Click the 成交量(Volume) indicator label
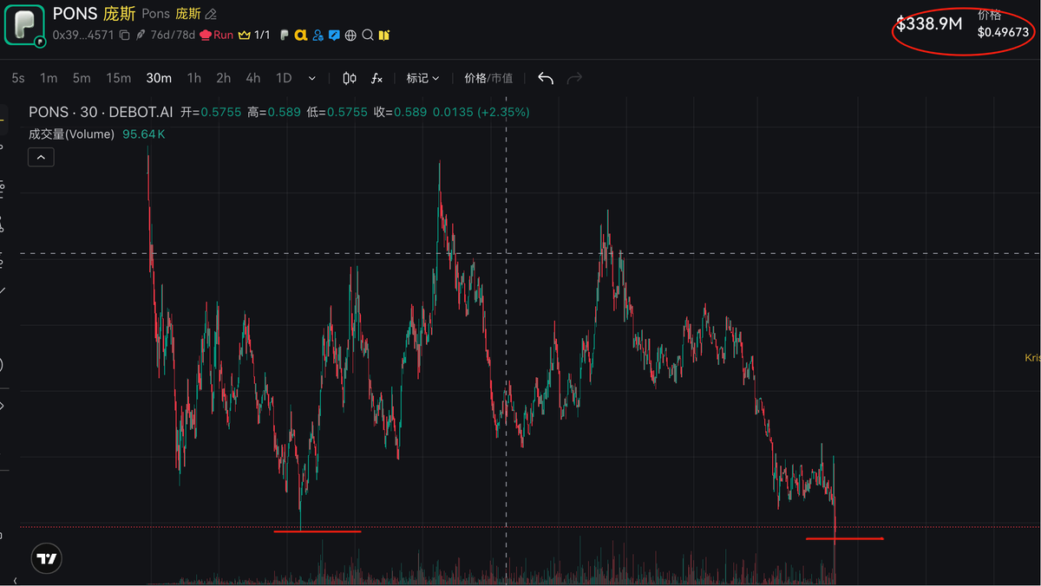The height and width of the screenshot is (586, 1041). point(72,134)
